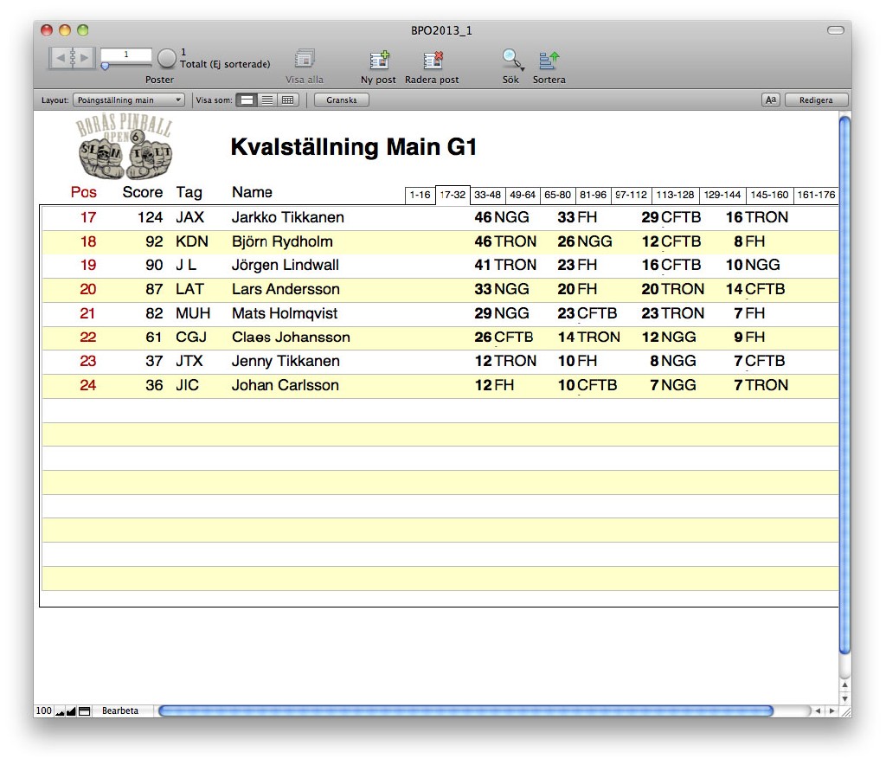Click the Borås Pinball Open logo
Viewport: 886px width, 765px height.
point(125,145)
